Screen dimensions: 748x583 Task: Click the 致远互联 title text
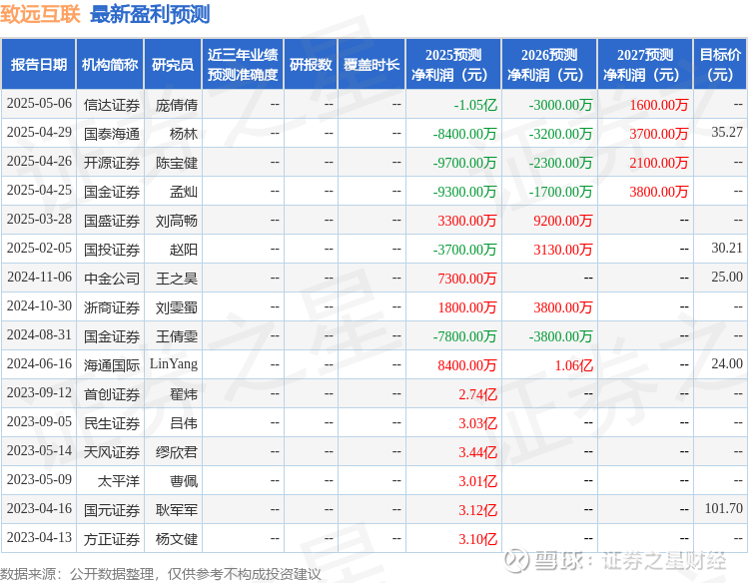point(40,14)
